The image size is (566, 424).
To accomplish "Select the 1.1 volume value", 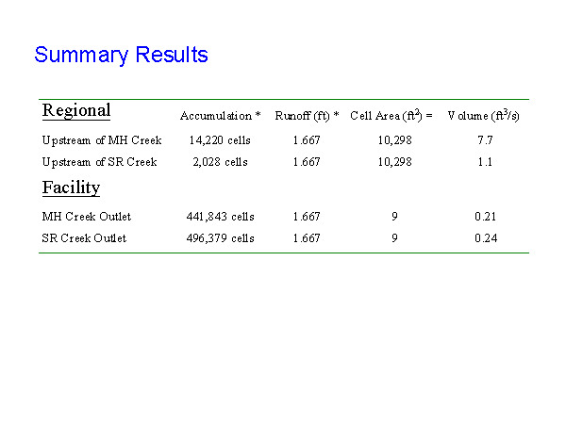I will pyautogui.click(x=485, y=162).
